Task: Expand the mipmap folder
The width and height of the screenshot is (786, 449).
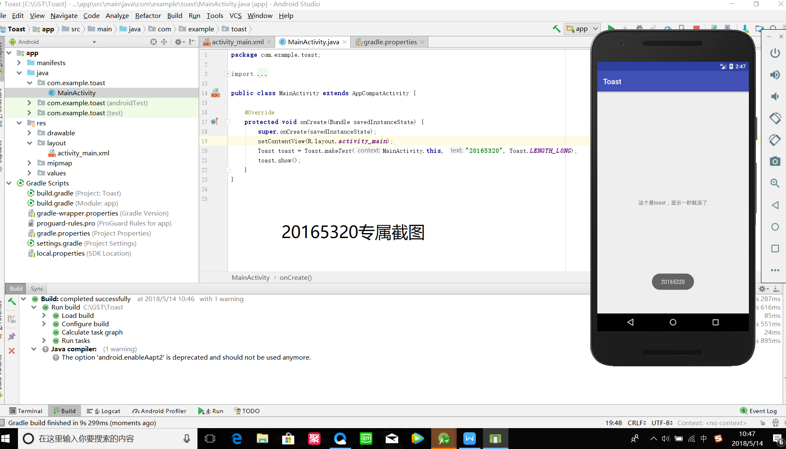Action: (29, 163)
